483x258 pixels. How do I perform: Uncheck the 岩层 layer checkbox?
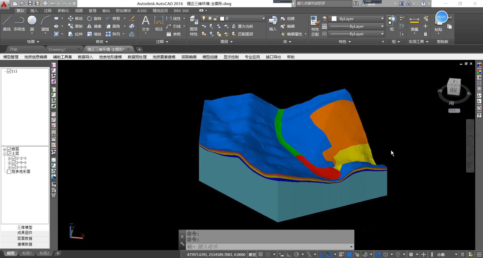9,149
